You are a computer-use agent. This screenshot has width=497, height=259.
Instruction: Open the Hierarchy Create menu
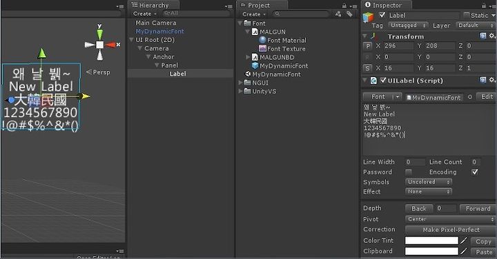(x=144, y=14)
